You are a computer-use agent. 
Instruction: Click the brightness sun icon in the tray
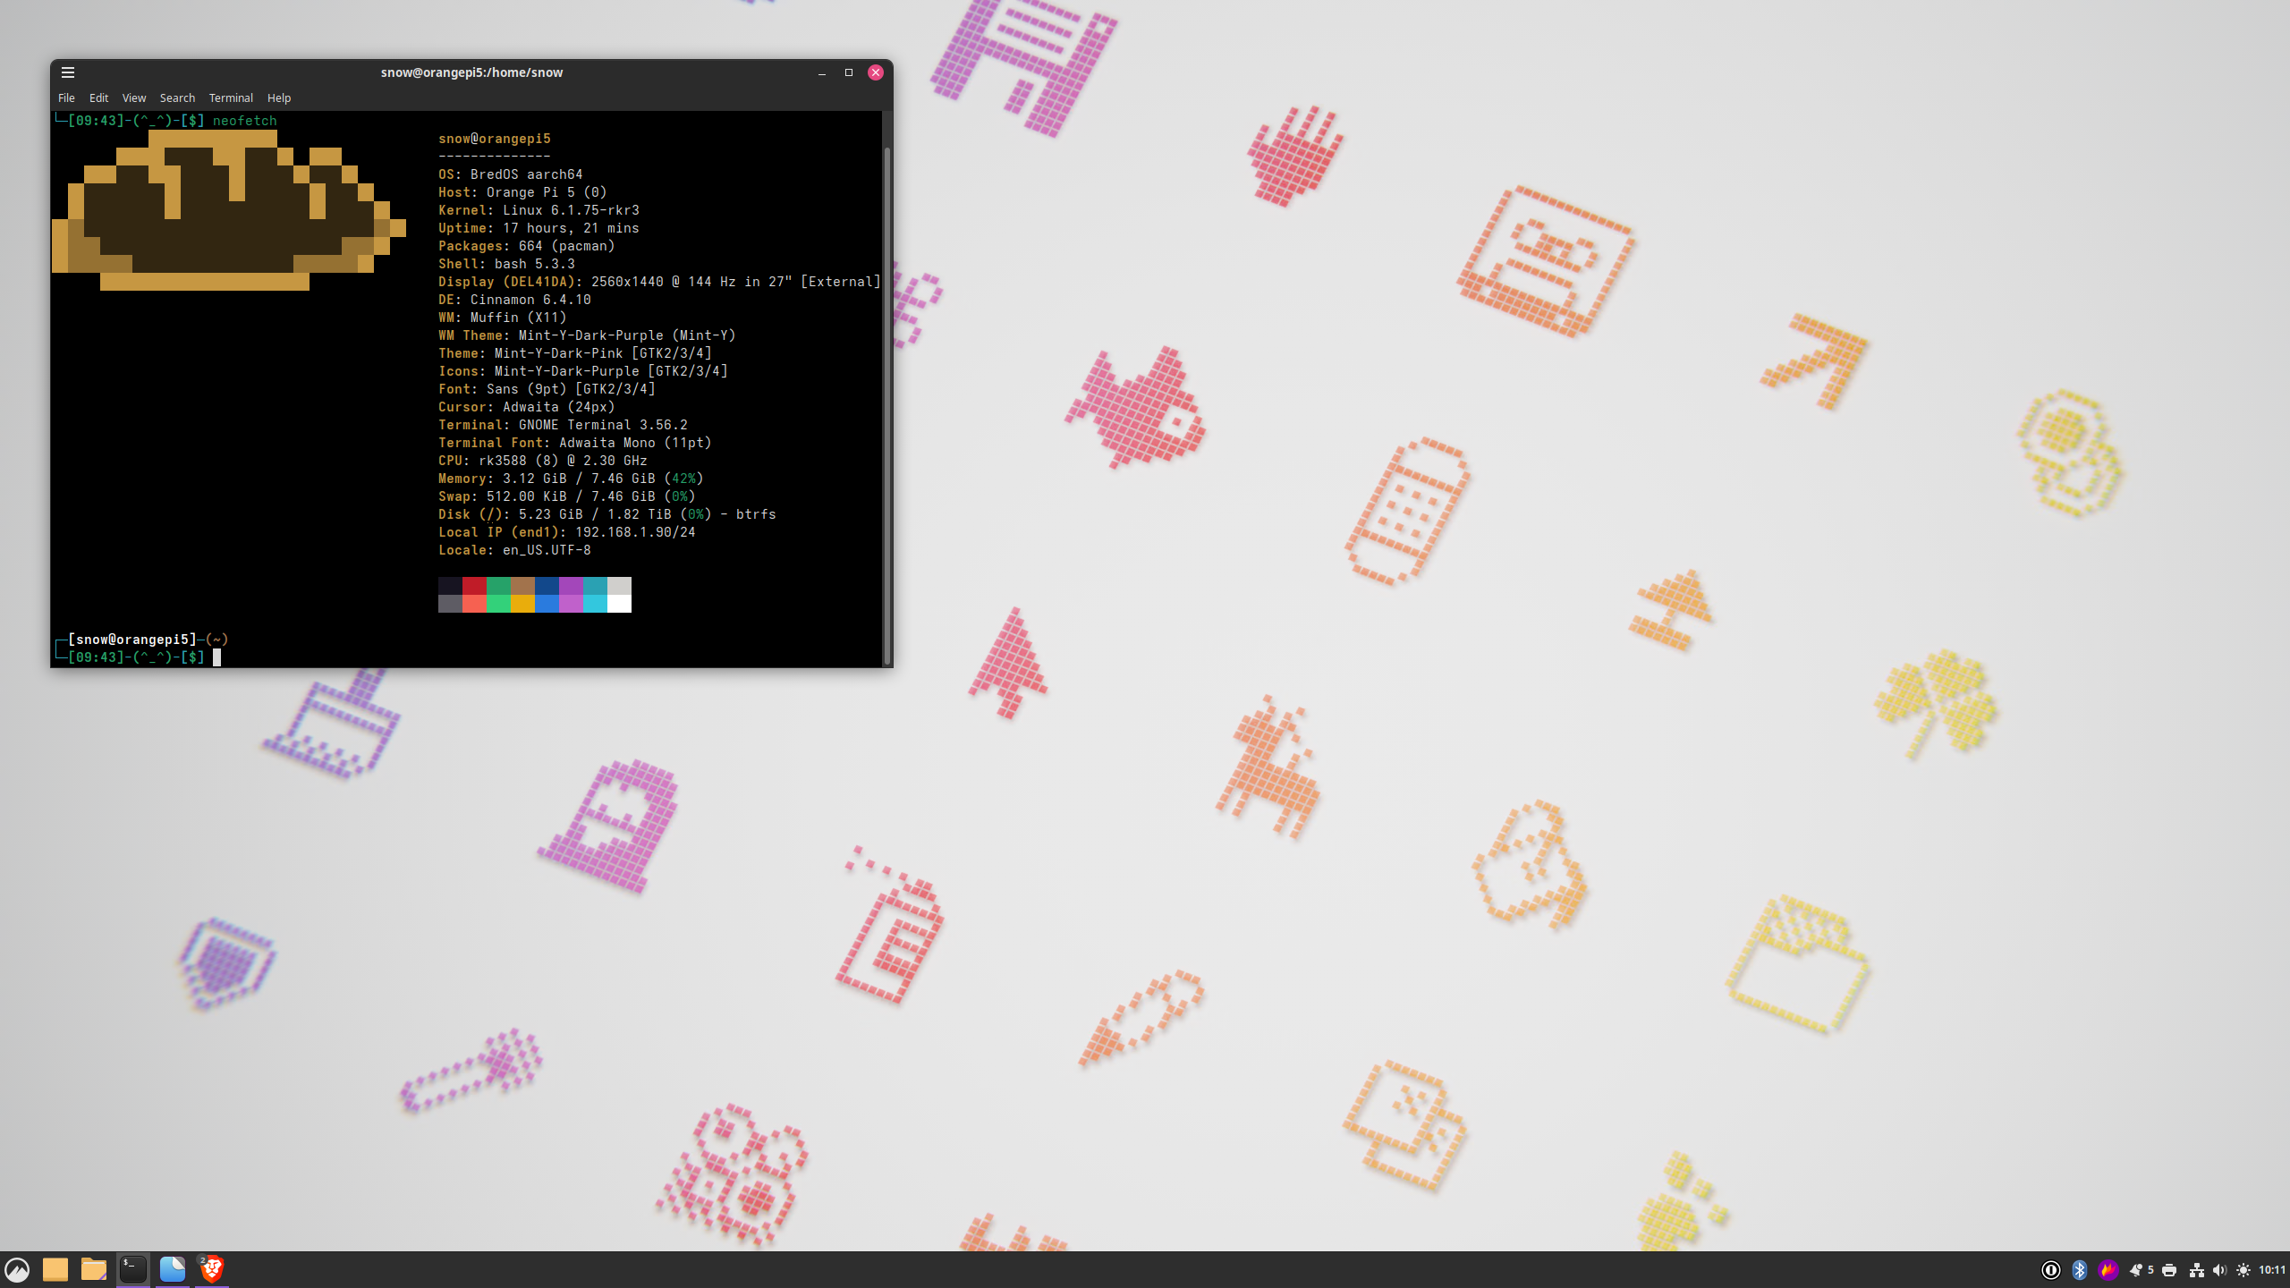pos(2243,1270)
